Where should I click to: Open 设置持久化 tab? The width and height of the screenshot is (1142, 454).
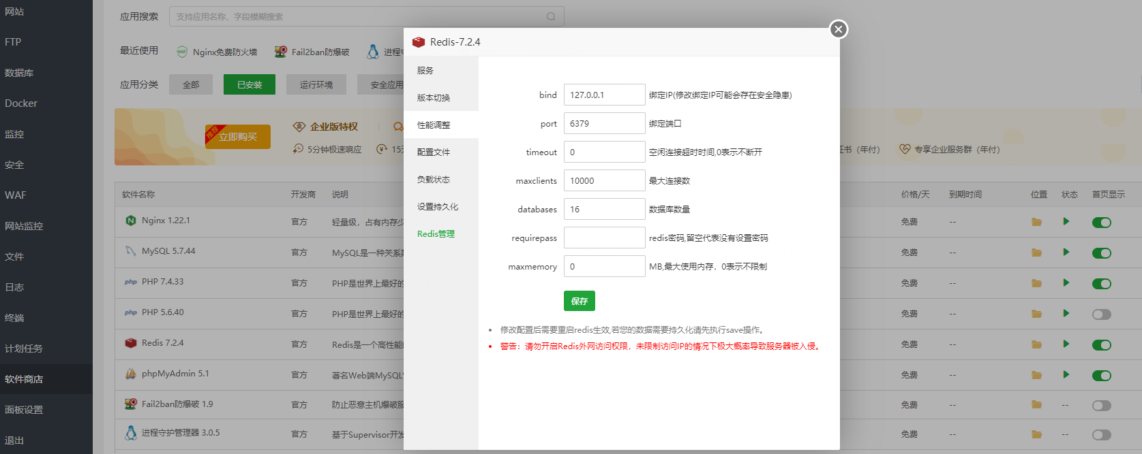pos(441,206)
